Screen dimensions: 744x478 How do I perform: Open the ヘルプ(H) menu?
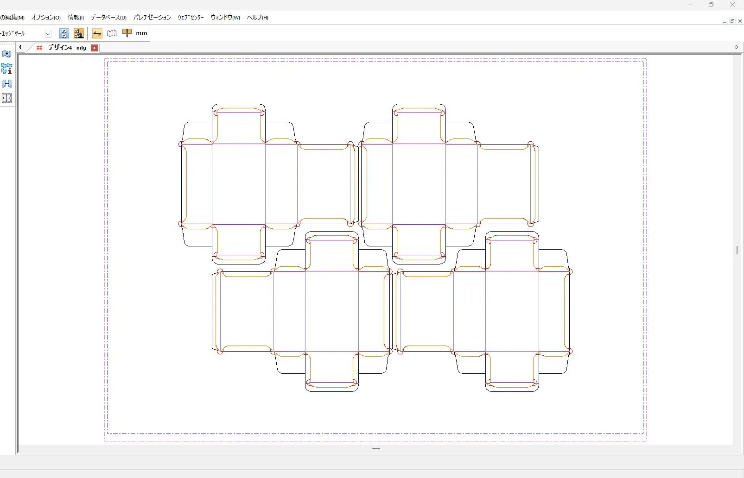(x=257, y=18)
